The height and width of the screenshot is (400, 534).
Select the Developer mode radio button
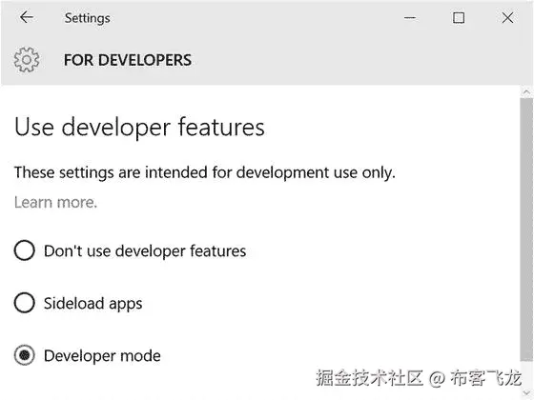pyautogui.click(x=24, y=355)
